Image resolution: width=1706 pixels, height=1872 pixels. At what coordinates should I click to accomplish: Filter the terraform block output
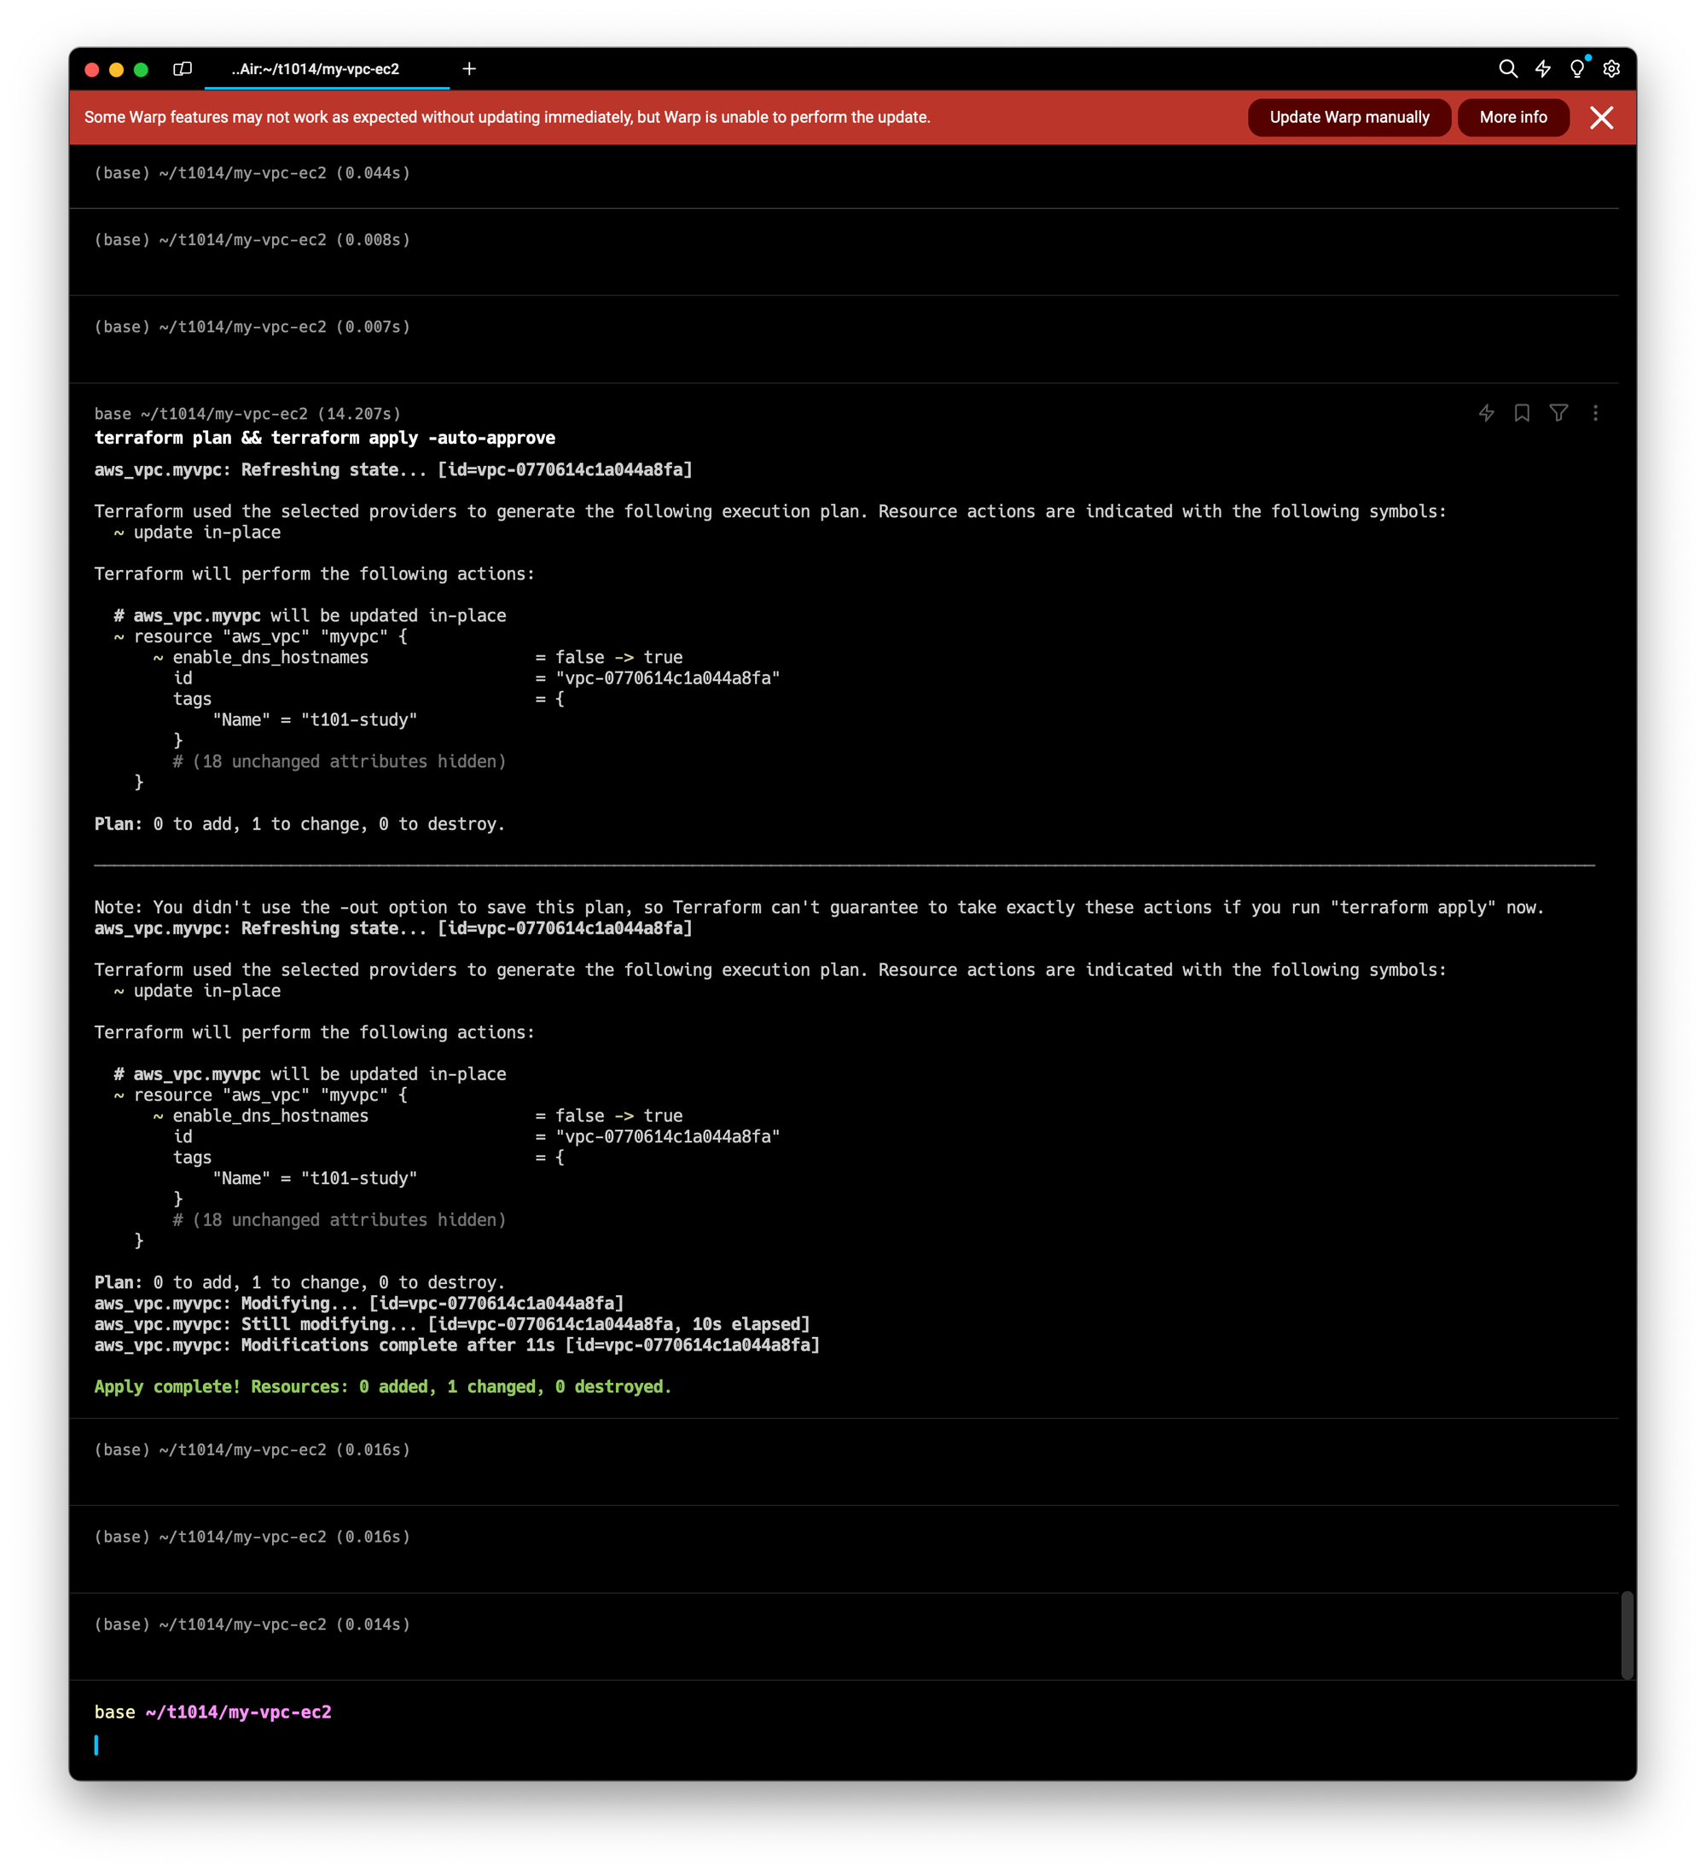coord(1558,413)
